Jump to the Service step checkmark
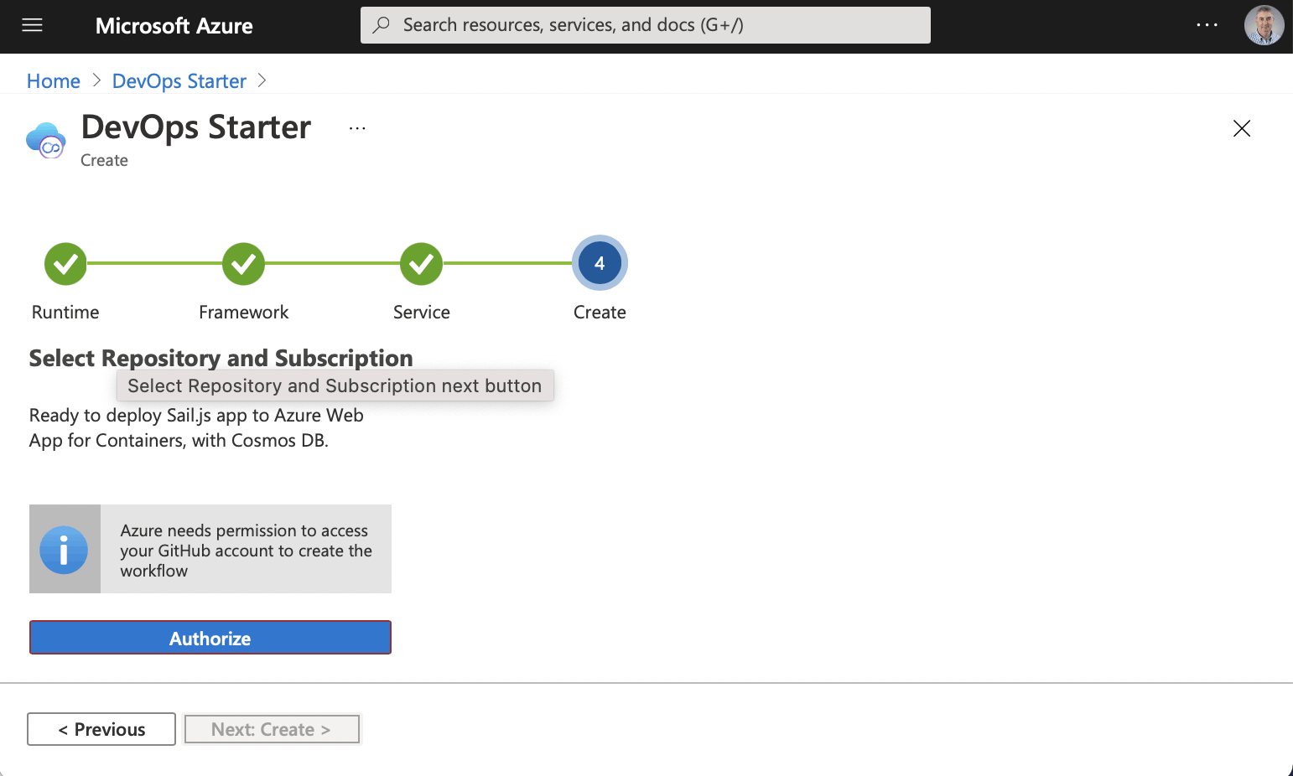This screenshot has width=1293, height=776. click(421, 264)
